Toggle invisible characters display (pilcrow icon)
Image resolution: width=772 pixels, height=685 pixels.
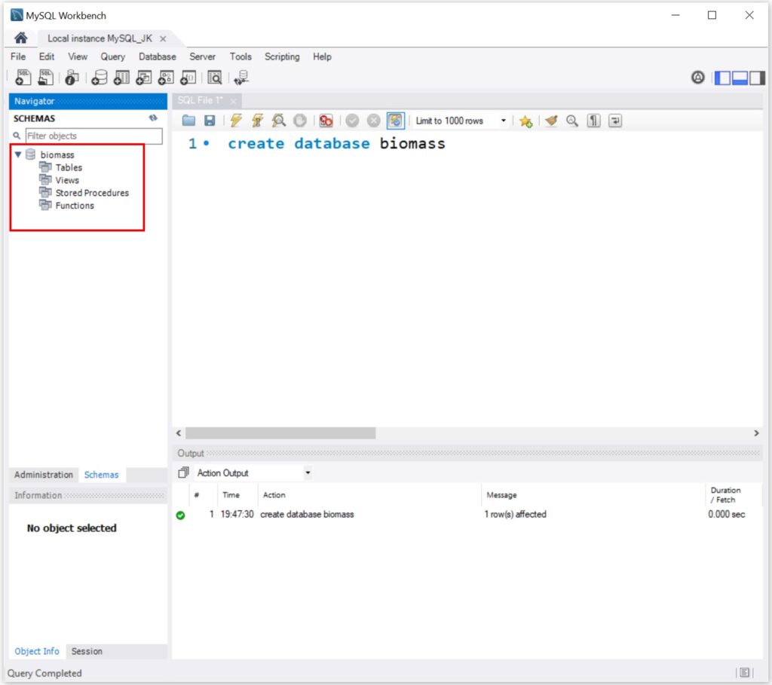594,121
